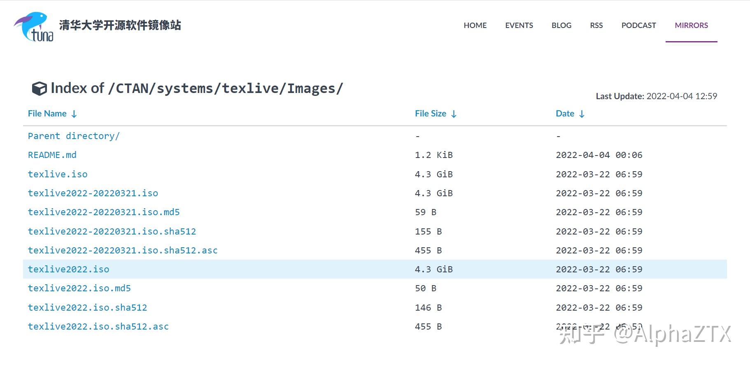Screen dimensions: 750x367
Task: Go to the EVENTS page
Action: [x=519, y=25]
